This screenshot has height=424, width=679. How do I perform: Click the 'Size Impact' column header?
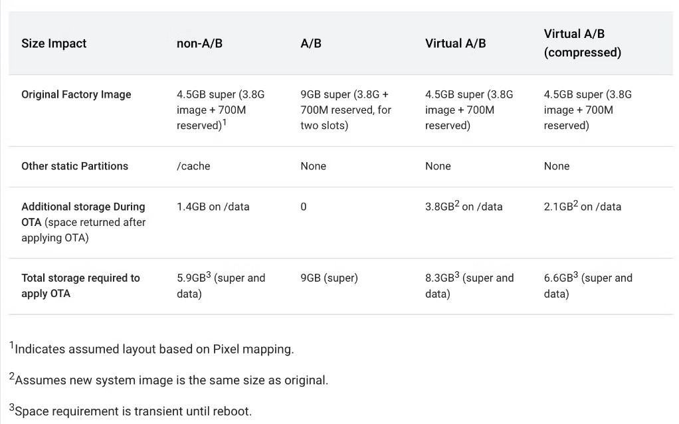coord(54,44)
